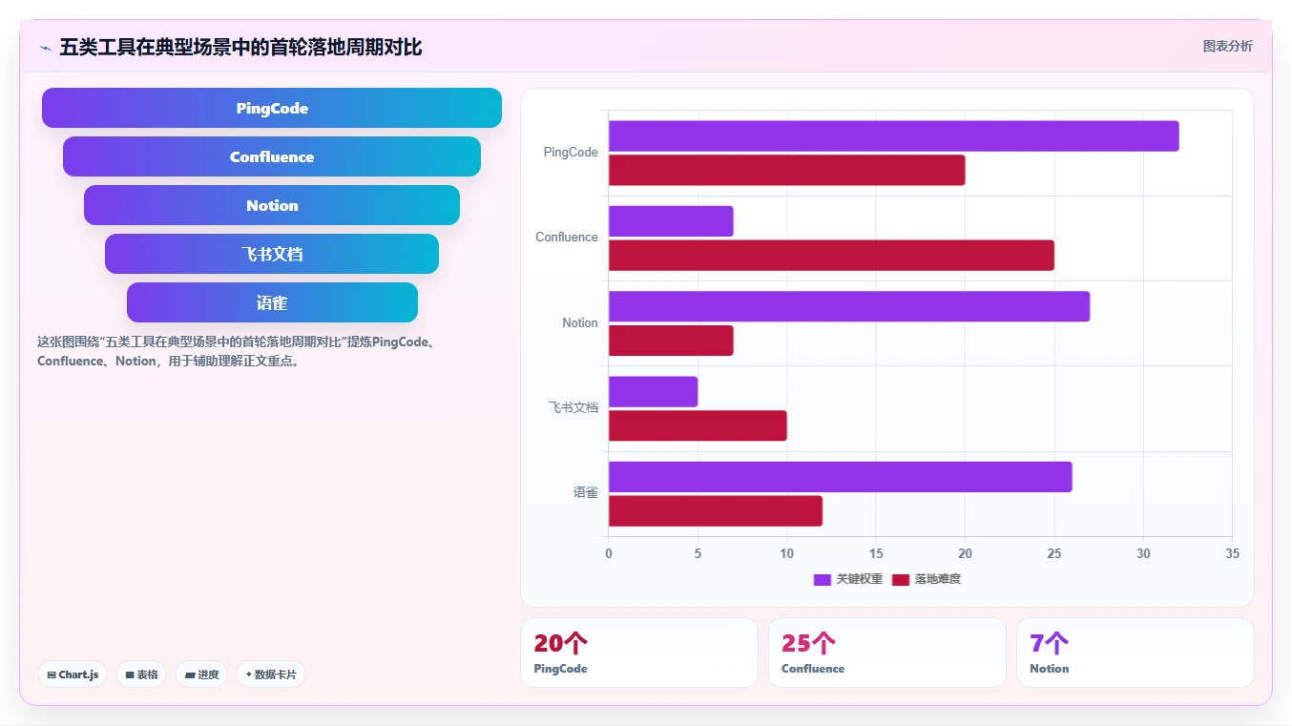
Task: Open the 7个 Notion data card
Action: point(1136,653)
